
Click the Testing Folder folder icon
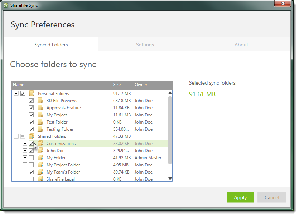pos(40,129)
